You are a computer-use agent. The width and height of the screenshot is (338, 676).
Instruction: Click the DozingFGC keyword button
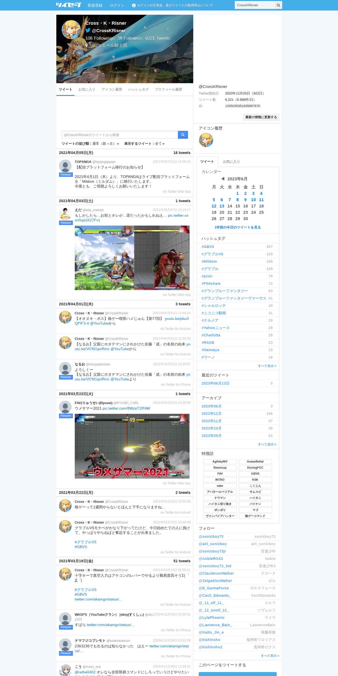pyautogui.click(x=255, y=468)
